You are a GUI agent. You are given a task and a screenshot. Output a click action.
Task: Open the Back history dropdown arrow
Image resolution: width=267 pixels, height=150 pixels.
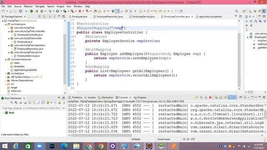(168, 11)
